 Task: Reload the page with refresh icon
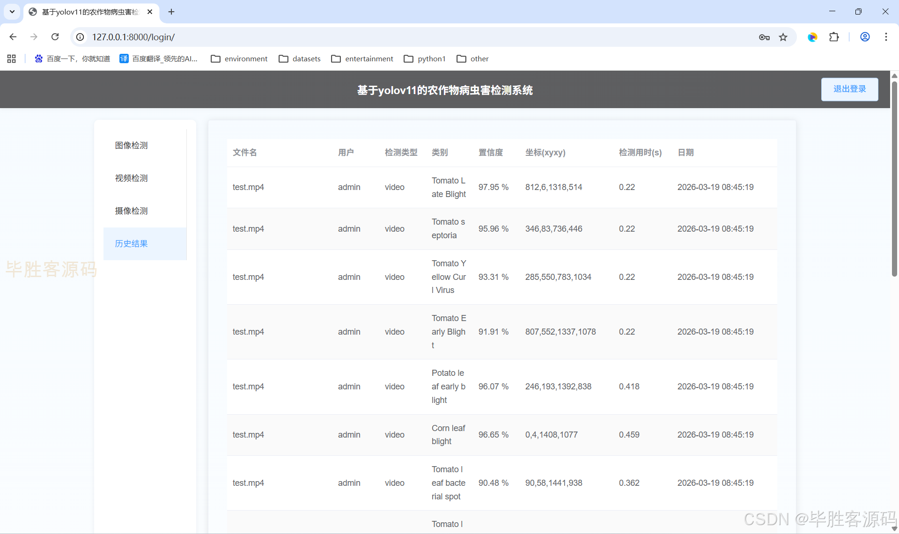[55, 37]
